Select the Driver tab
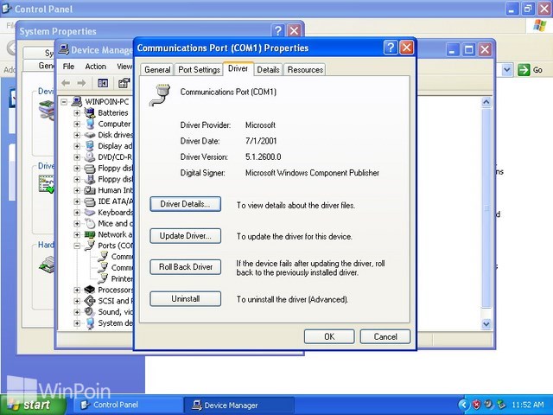553x415 pixels. click(238, 68)
